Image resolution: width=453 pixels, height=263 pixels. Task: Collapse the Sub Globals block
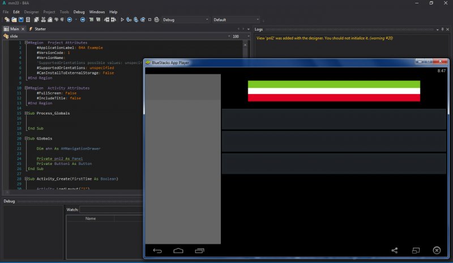point(26,138)
